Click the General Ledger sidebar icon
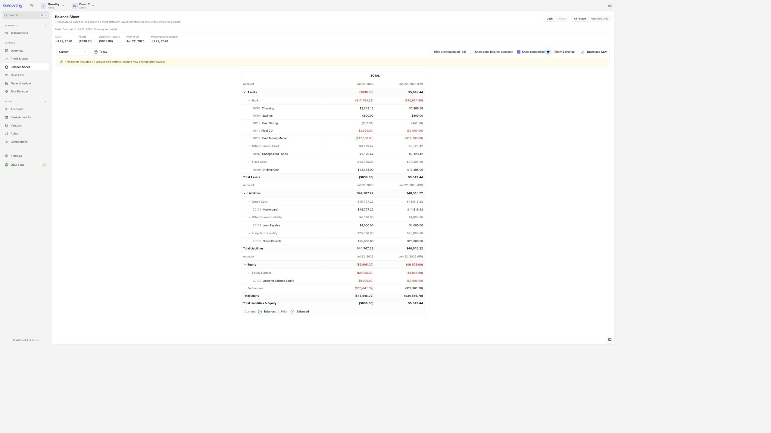Image resolution: width=771 pixels, height=433 pixels. [7, 83]
